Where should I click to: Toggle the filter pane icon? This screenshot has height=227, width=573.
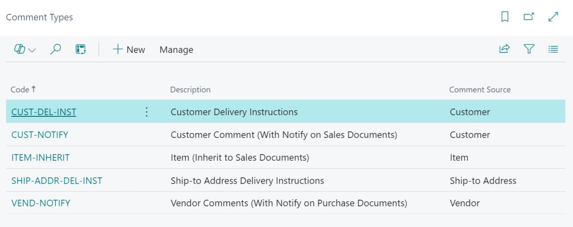pyautogui.click(x=529, y=49)
